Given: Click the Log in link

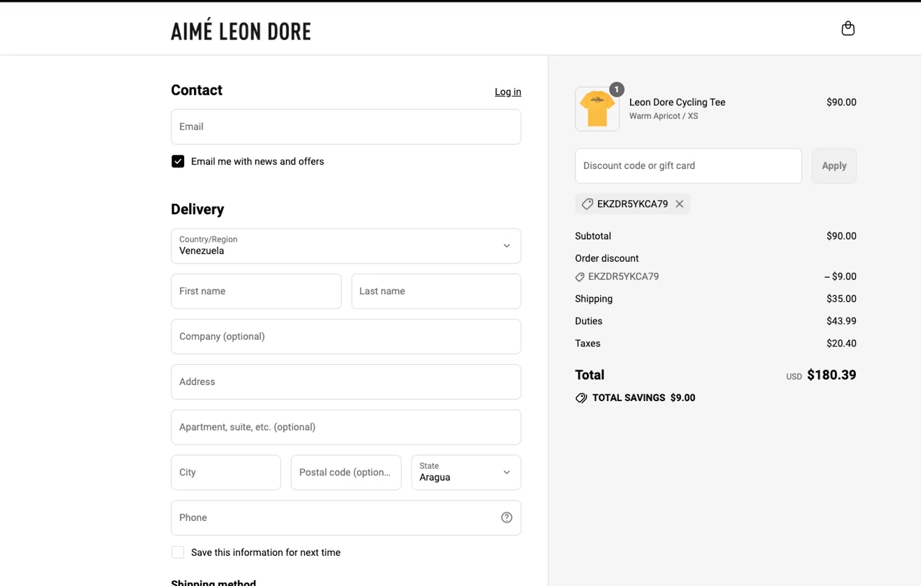Looking at the screenshot, I should pyautogui.click(x=508, y=92).
